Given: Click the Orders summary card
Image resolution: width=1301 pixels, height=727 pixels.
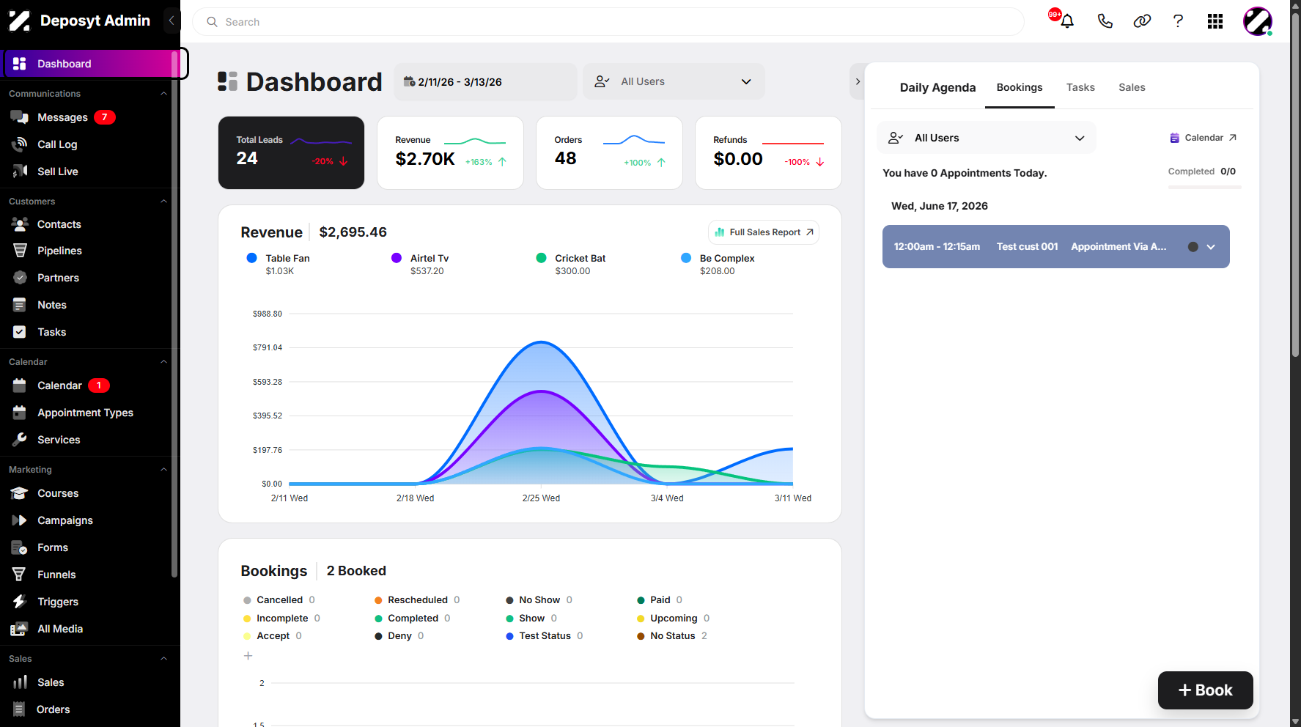Looking at the screenshot, I should (609, 152).
